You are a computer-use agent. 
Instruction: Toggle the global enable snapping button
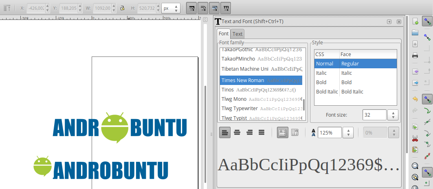[x=427, y=21]
